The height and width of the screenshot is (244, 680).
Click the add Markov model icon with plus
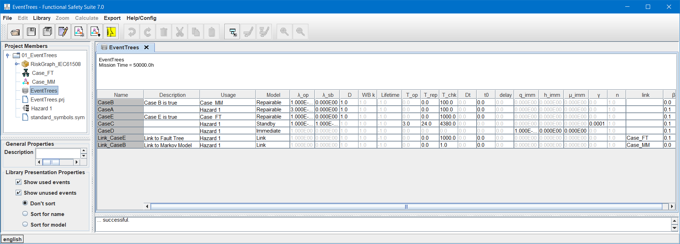pos(95,32)
